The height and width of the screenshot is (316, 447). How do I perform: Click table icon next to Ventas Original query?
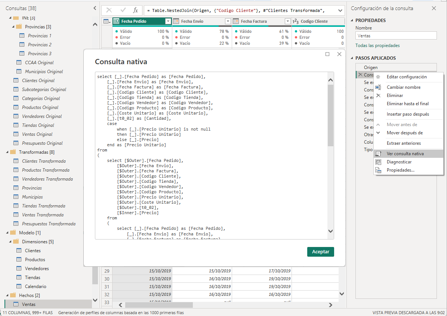pos(16,134)
